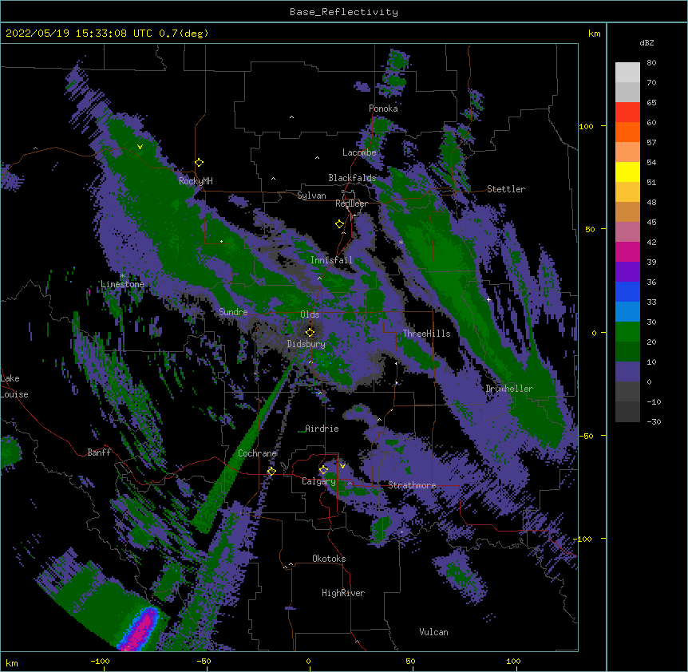
Task: Click the Strathmore city label
Action: [412, 485]
